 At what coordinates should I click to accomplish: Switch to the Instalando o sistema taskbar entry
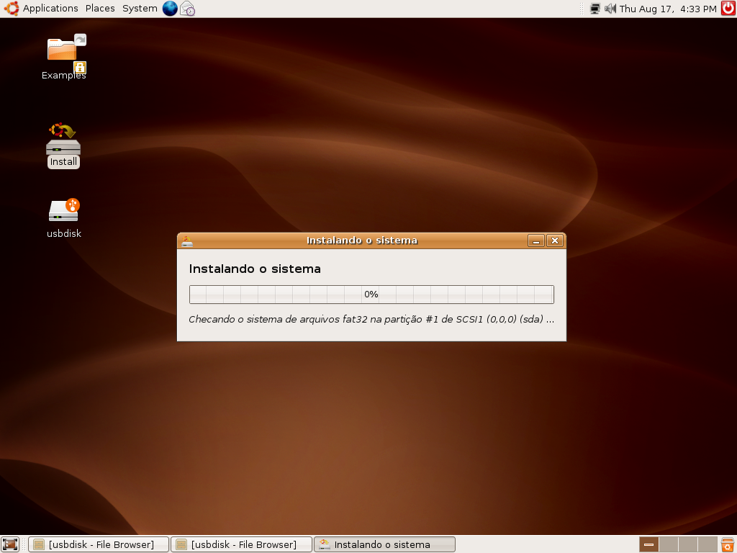(384, 544)
